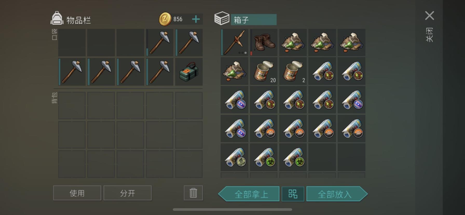Edit the 箱子 chest name field
This screenshot has width=465, height=215.
tap(254, 20)
